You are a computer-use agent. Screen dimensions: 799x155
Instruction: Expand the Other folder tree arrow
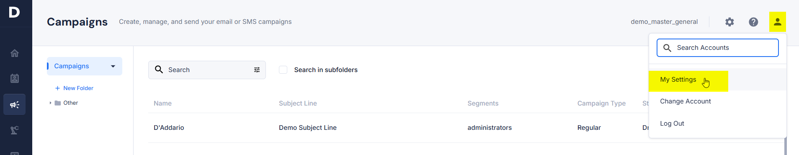(x=50, y=103)
